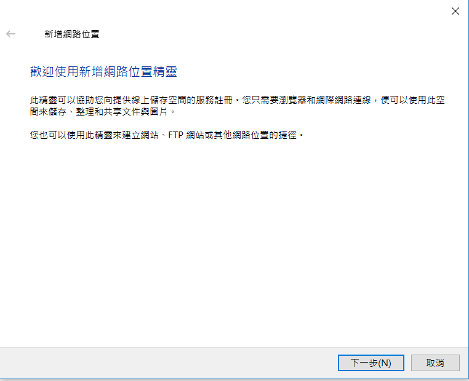Image resolution: width=469 pixels, height=381 pixels.
Task: Click the words 線上儲存空間 in description
Action: pyautogui.click(x=159, y=100)
